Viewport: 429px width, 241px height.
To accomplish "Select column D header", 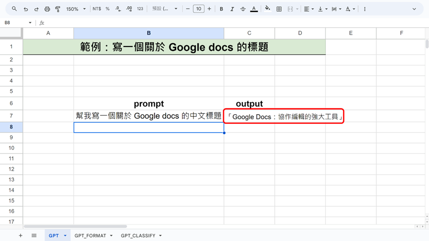I will tap(300, 33).
